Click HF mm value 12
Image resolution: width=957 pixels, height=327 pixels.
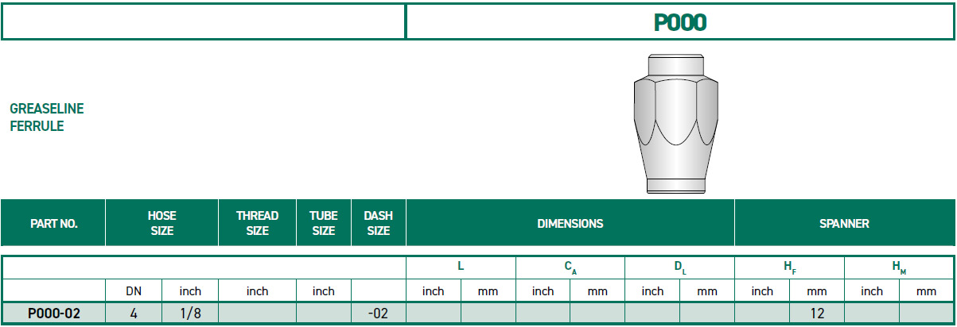(817, 314)
